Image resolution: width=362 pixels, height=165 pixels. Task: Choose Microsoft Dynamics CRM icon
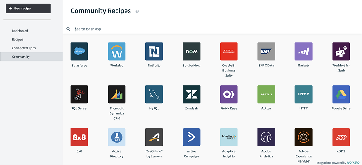[x=116, y=94]
